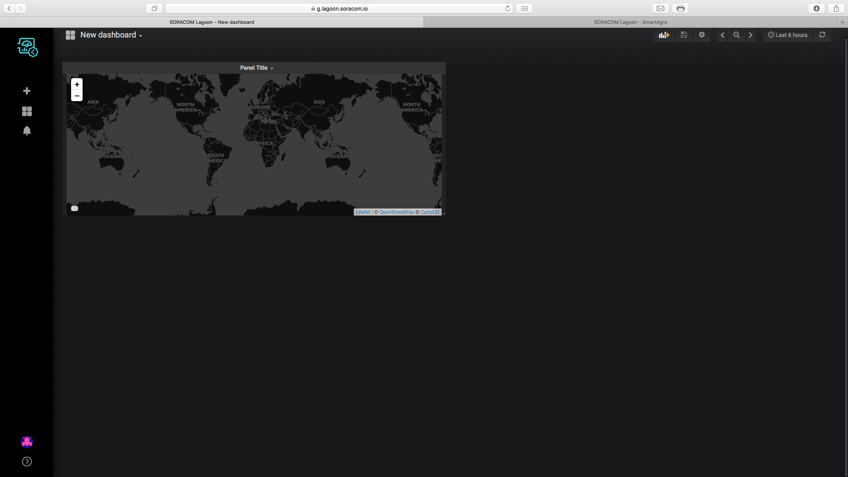The height and width of the screenshot is (477, 848).
Task: Open the help question mark icon
Action: 27,462
